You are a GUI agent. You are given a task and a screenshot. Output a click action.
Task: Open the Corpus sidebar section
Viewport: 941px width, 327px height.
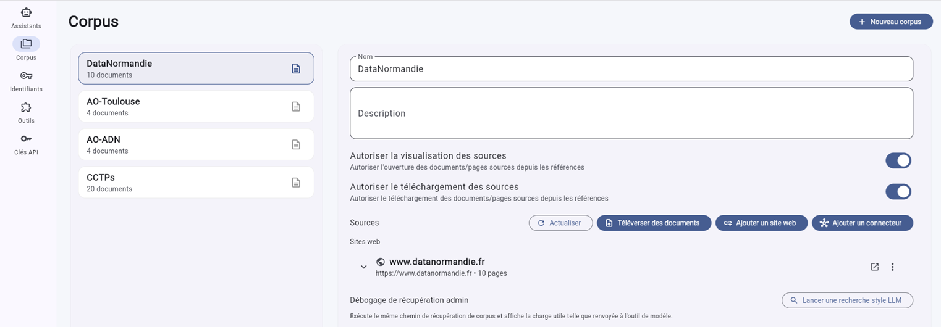(x=26, y=49)
